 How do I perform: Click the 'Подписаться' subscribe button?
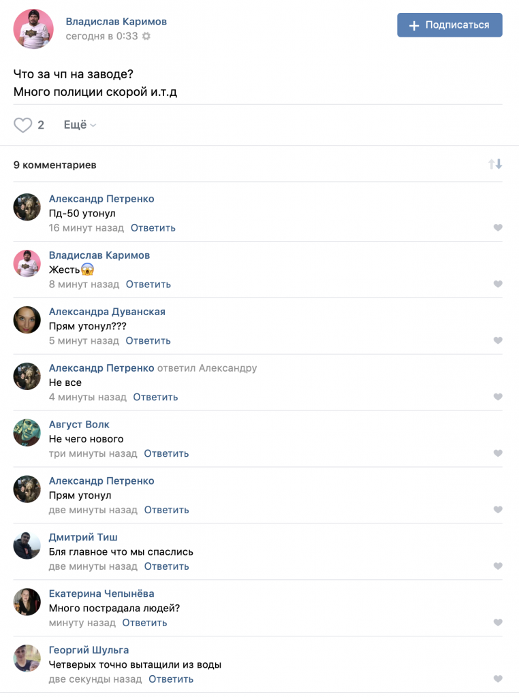[x=450, y=25]
